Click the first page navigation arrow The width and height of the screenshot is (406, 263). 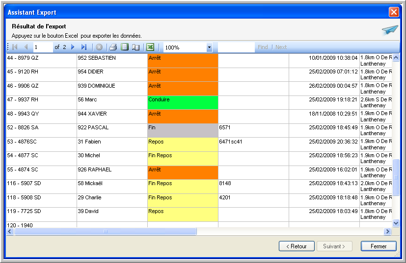pos(15,48)
